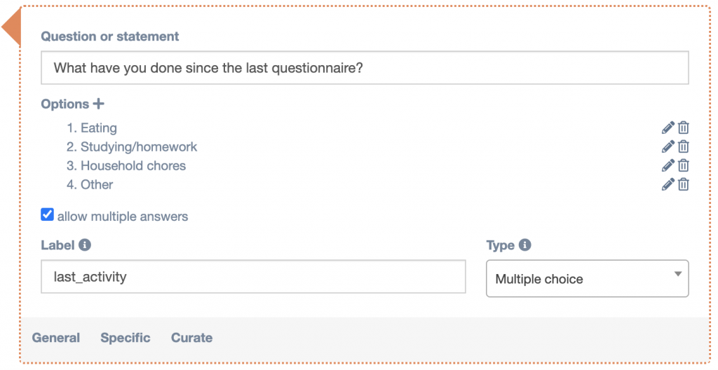Switch to the General tab

[x=56, y=338]
